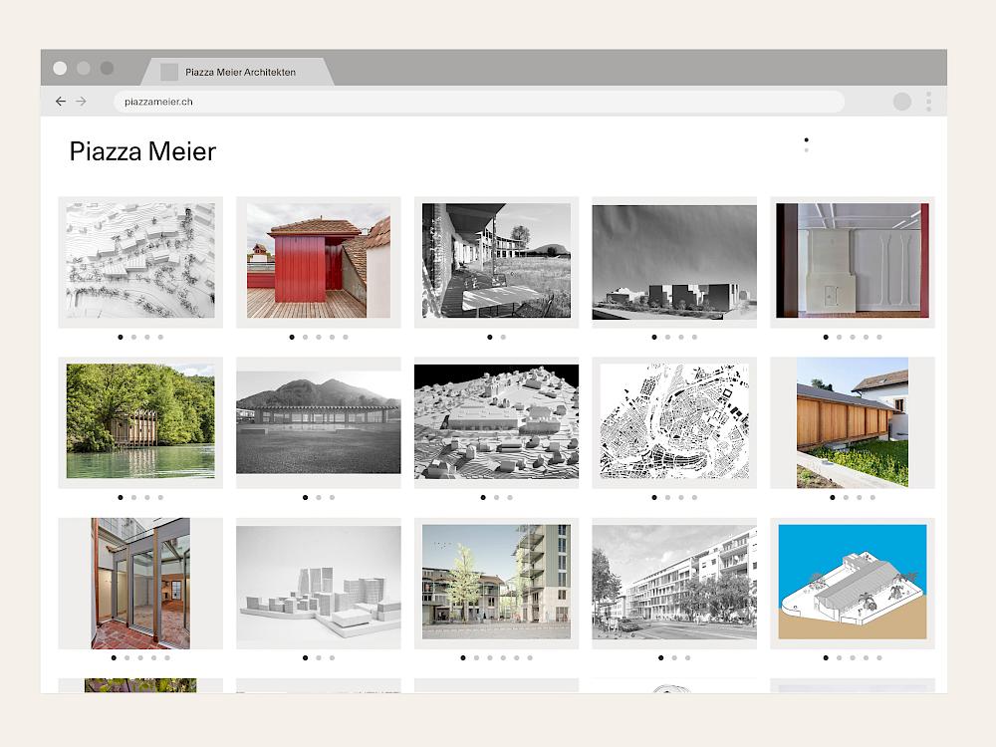Select third dot under dark block model
Viewport: 996px width, 747px height.
[681, 338]
